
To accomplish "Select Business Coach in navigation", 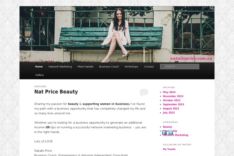I will [x=109, y=67].
